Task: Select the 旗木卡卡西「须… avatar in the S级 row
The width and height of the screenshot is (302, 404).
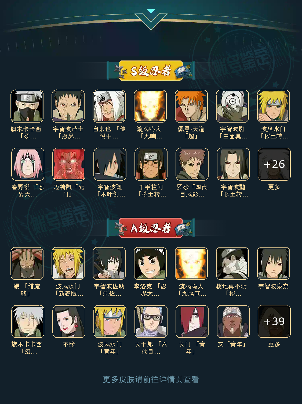Action: click(27, 106)
